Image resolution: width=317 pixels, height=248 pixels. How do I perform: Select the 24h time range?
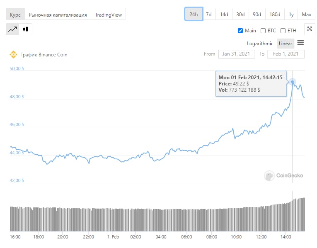pyautogui.click(x=194, y=14)
